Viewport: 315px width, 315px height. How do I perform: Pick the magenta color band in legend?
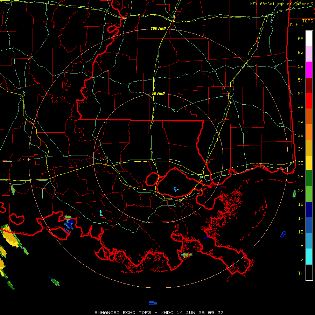point(309,70)
